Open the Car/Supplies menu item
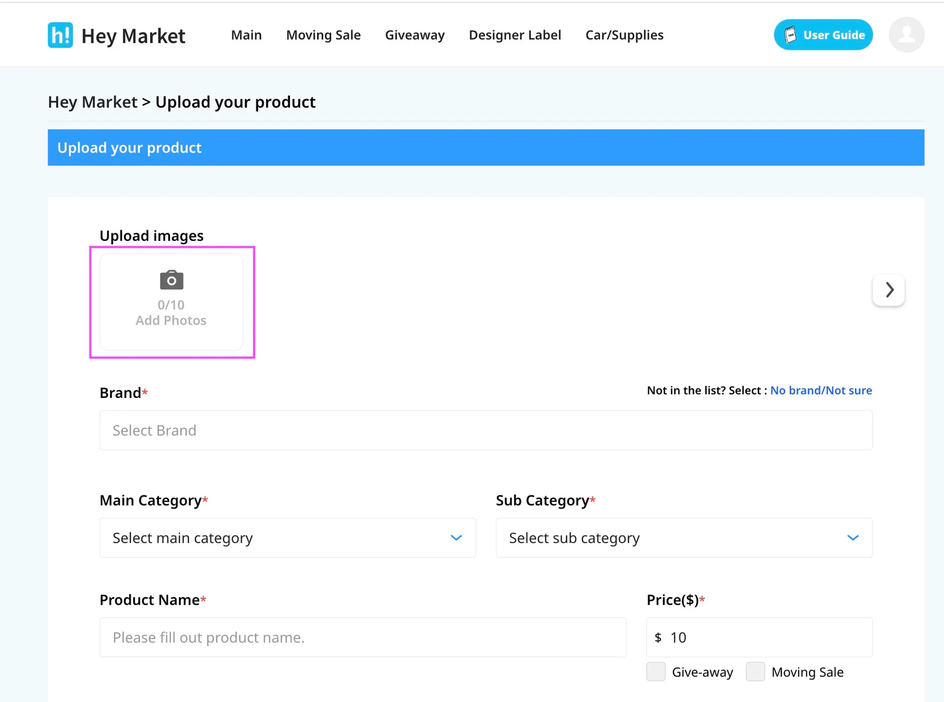Screen dimensions: 944x702 [x=624, y=35]
